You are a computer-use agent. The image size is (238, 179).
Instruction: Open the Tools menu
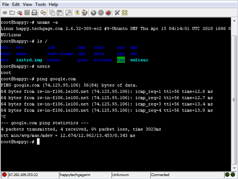(x=40, y=4)
